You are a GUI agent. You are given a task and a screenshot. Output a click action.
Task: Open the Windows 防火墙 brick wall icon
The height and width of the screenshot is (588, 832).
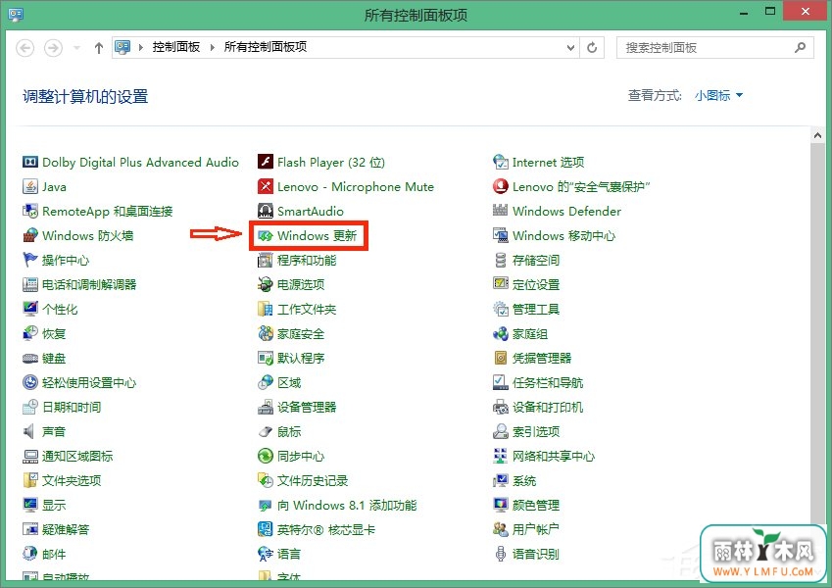30,235
